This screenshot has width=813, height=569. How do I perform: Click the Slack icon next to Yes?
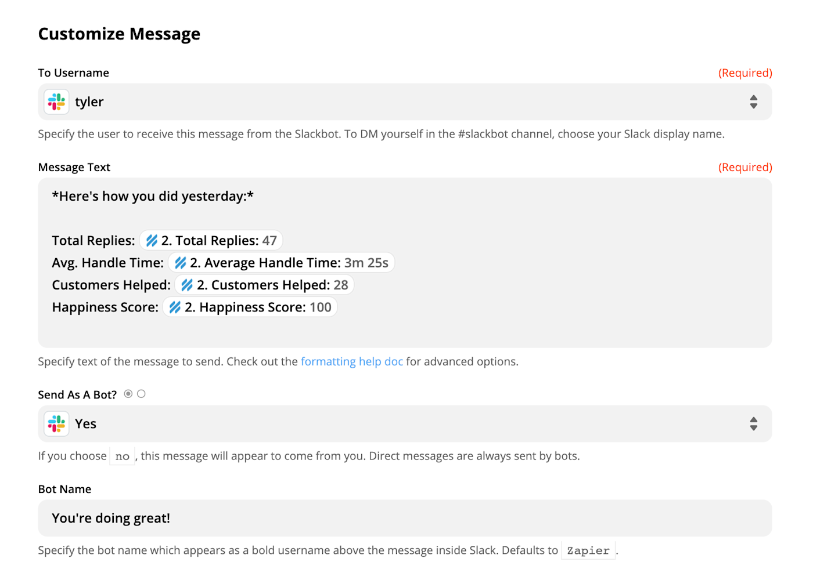point(56,424)
